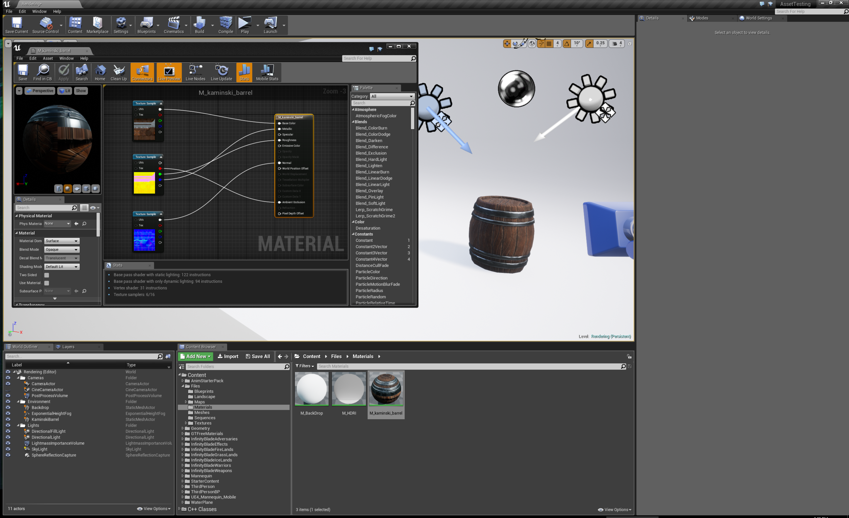Open File menu in main editor
The image size is (849, 518).
point(9,11)
